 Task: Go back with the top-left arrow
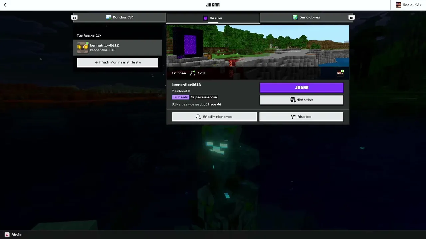coord(5,5)
